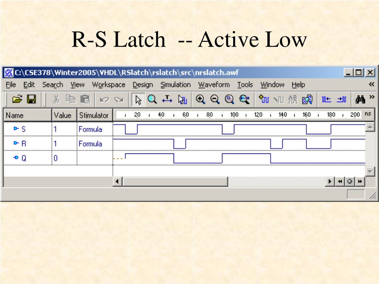Image resolution: width=379 pixels, height=284 pixels.
Task: Activate the Measurement mode tool
Action: click(167, 99)
